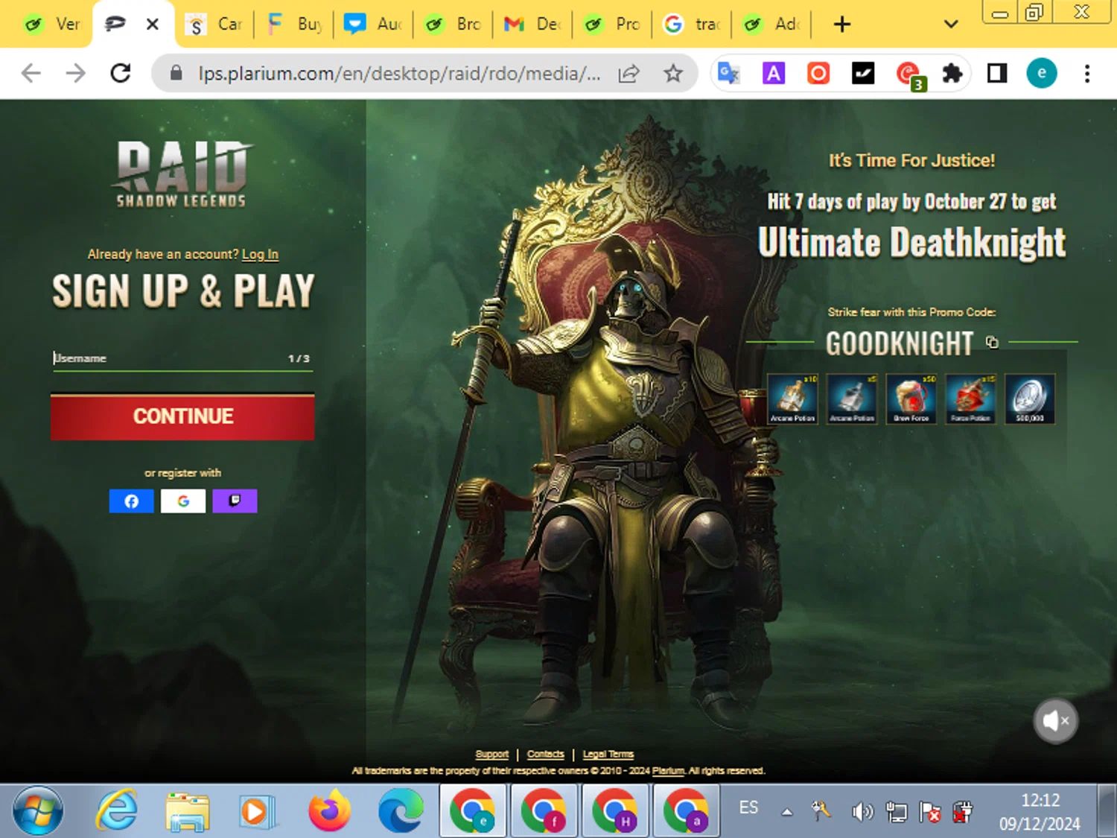Click the browser Back arrow

coord(31,73)
